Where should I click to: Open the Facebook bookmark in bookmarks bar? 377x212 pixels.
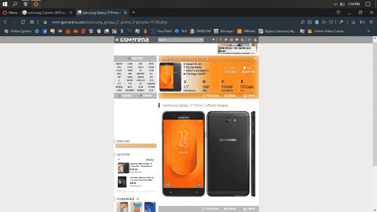tap(45, 31)
